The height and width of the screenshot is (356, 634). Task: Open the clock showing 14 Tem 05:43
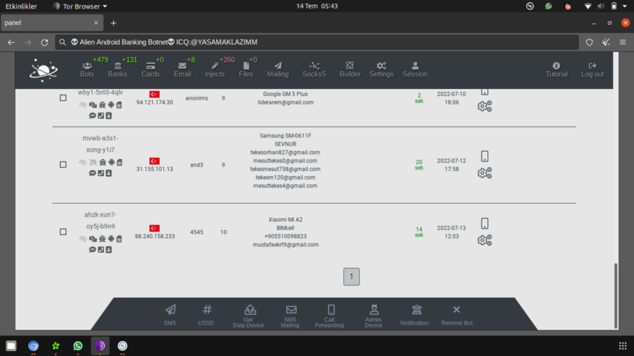pyautogui.click(x=317, y=6)
